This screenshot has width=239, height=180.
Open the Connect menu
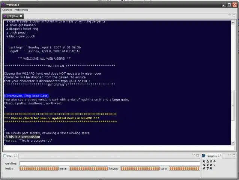7,10
